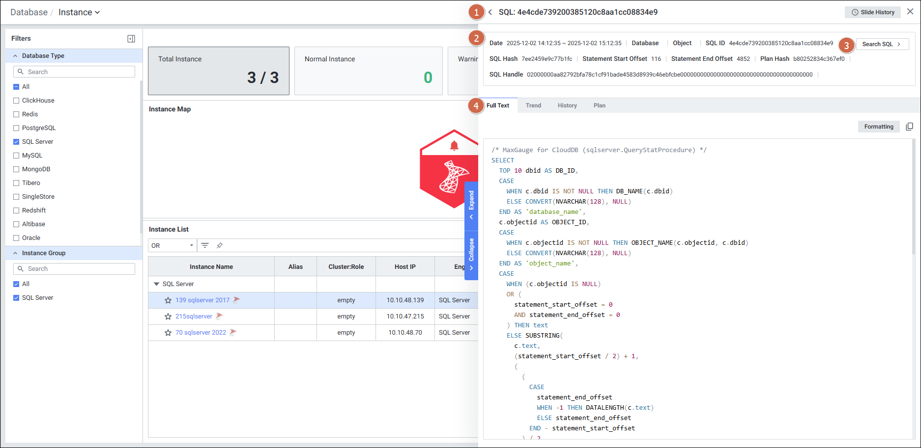This screenshot has width=921, height=448.
Task: Open the OR condition dropdown
Action: tap(172, 245)
